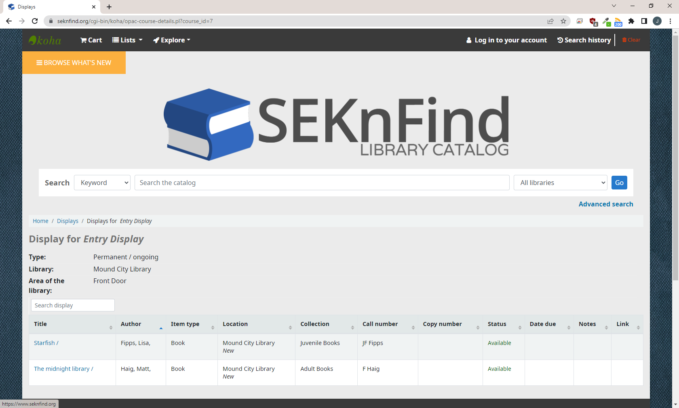This screenshot has height=408, width=679.
Task: Bookmark this page with star icon
Action: [x=563, y=21]
